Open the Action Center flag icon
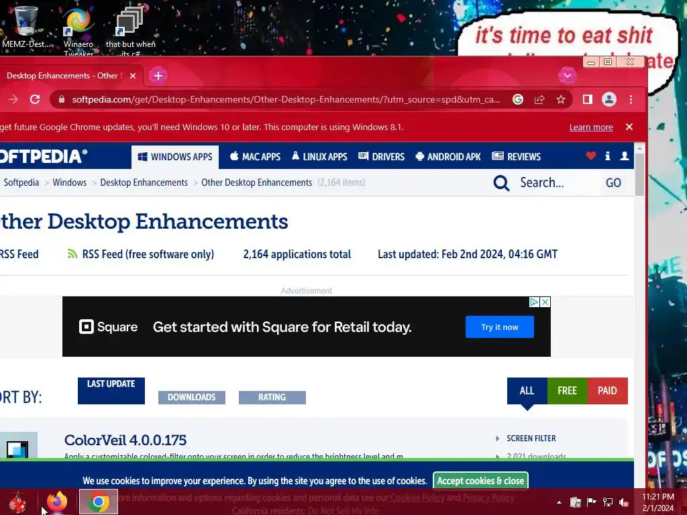 [591, 502]
